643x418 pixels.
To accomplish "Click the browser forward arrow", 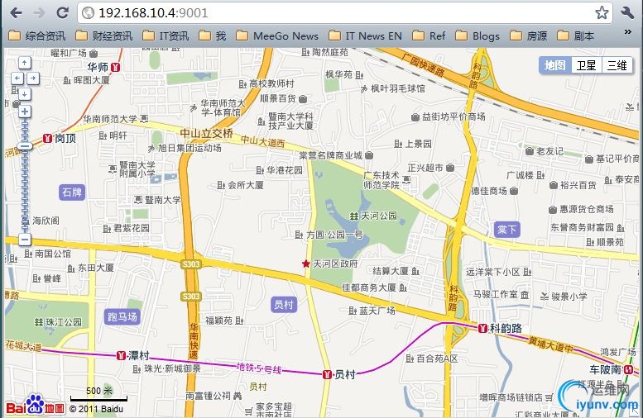I will tap(39, 12).
